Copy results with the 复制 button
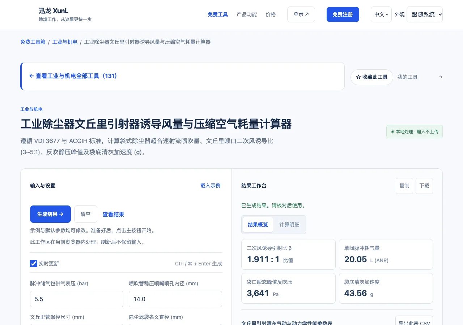This screenshot has height=325, width=463. [404, 186]
